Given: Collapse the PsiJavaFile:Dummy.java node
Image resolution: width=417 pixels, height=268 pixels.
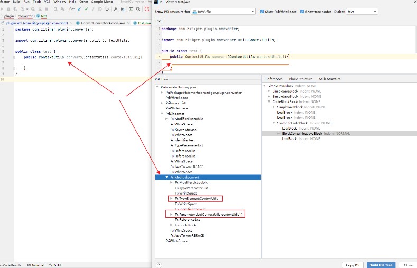Looking at the screenshot, I should coord(157,87).
